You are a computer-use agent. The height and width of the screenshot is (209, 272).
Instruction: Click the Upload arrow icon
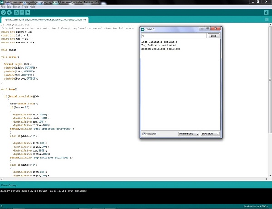[9, 13]
